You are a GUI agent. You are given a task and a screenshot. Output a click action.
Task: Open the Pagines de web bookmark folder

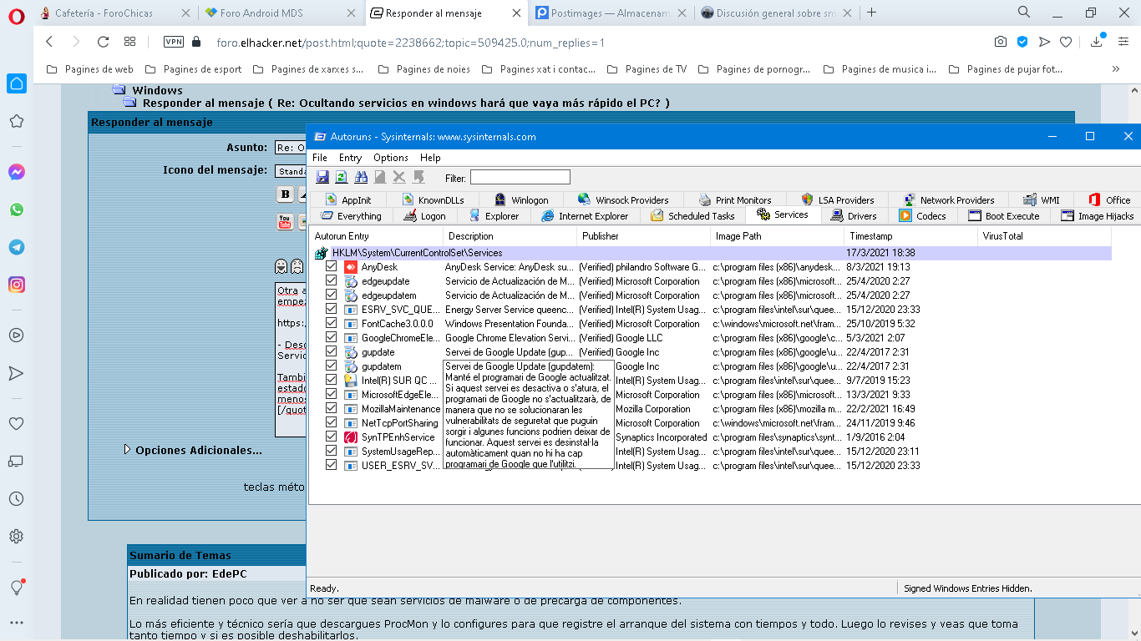pos(90,69)
